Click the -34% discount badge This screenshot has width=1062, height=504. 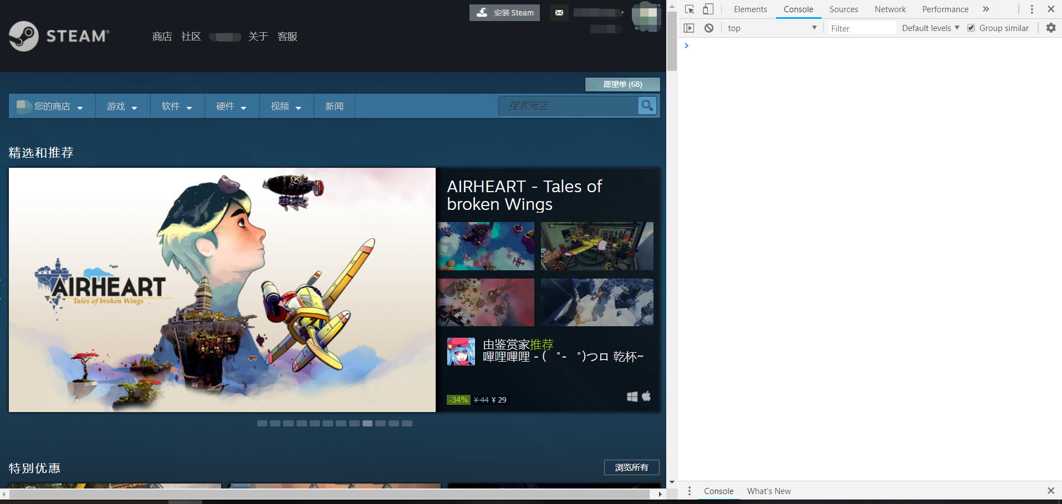pos(458,400)
